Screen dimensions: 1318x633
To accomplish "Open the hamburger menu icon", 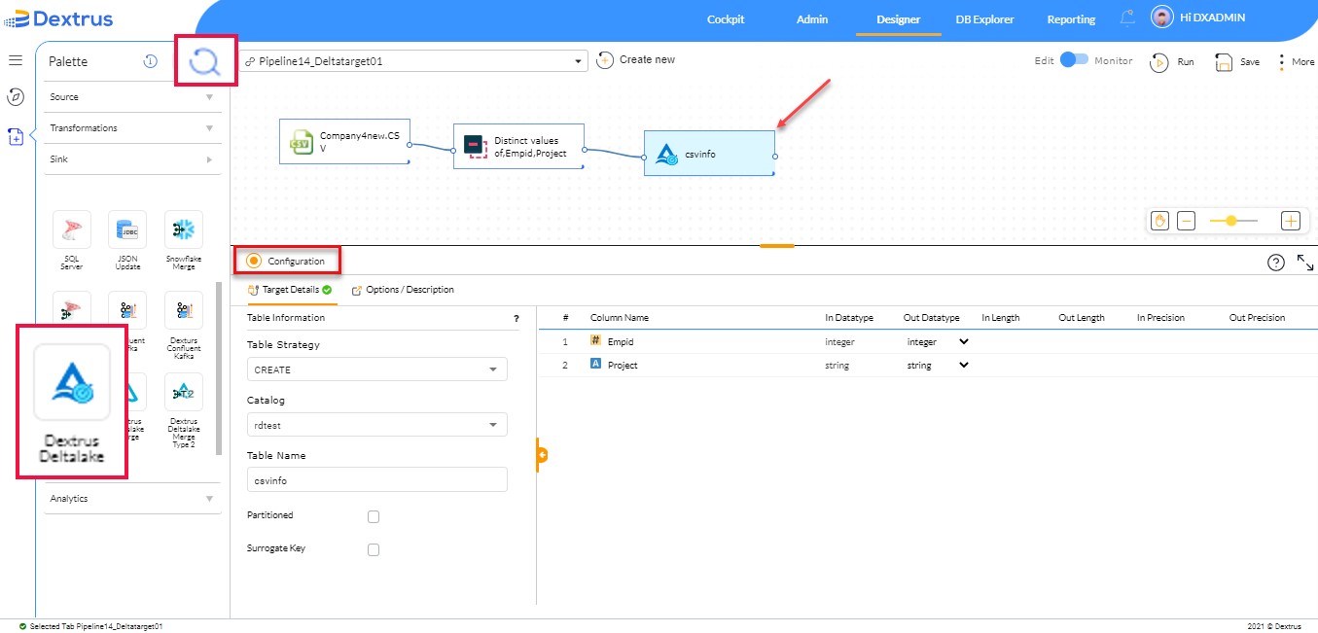I will pos(16,60).
